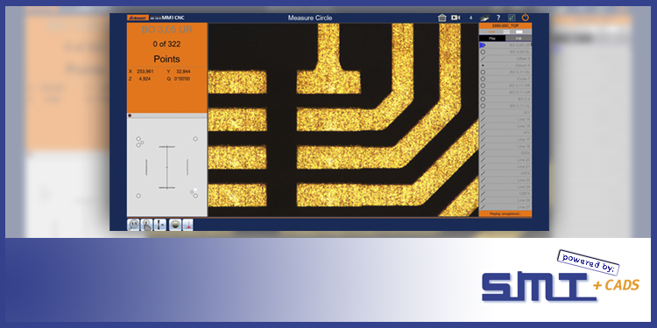
Task: Select the touch pointer hand tool
Action: click(146, 225)
